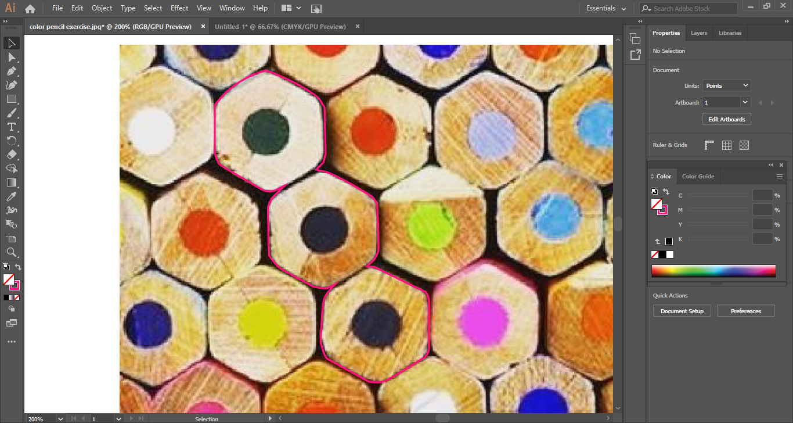Switch to the Libraries tab
The height and width of the screenshot is (423, 793).
(730, 33)
